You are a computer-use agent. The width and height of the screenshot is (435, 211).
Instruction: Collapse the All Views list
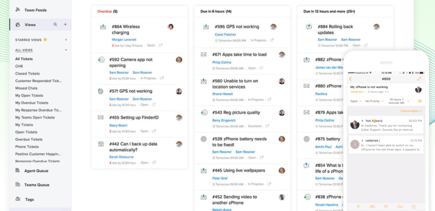[66, 50]
